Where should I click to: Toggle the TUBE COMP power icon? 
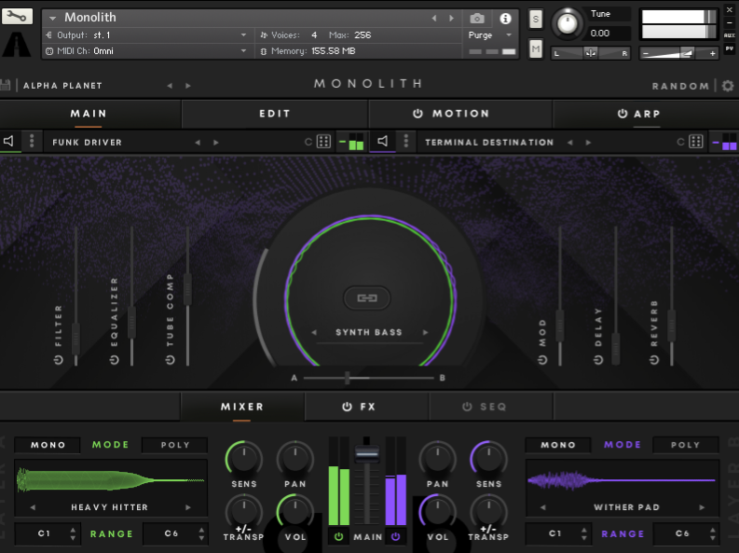(x=171, y=360)
